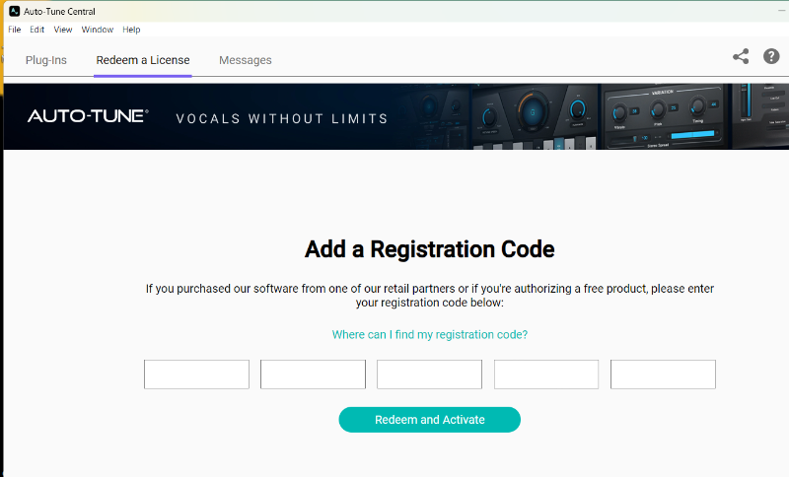Open the View menu
This screenshot has height=477, width=789.
pos(63,30)
